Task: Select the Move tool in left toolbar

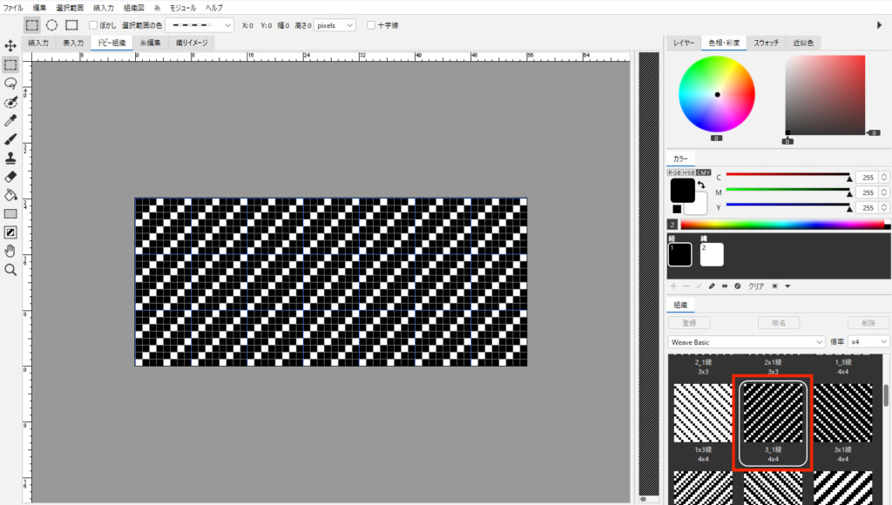Action: coord(10,45)
